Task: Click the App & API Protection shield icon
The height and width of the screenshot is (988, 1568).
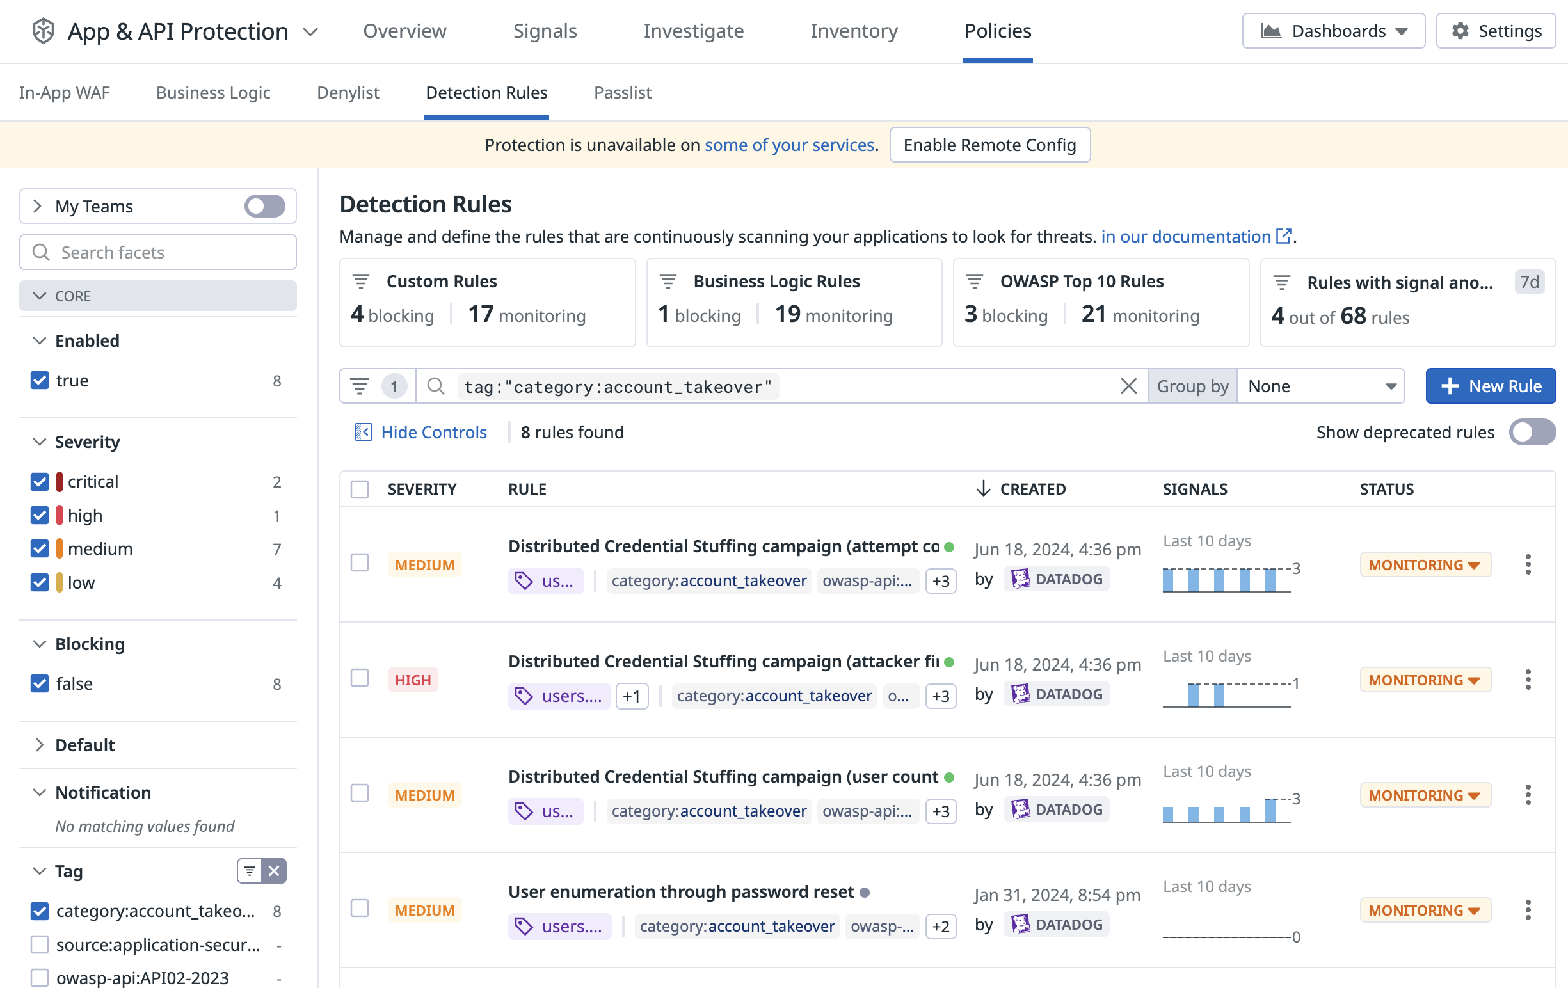Action: click(x=43, y=31)
